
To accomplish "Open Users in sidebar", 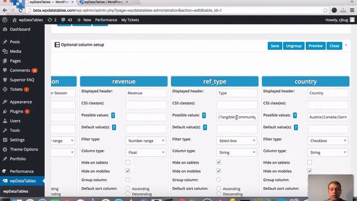I will point(15,121).
